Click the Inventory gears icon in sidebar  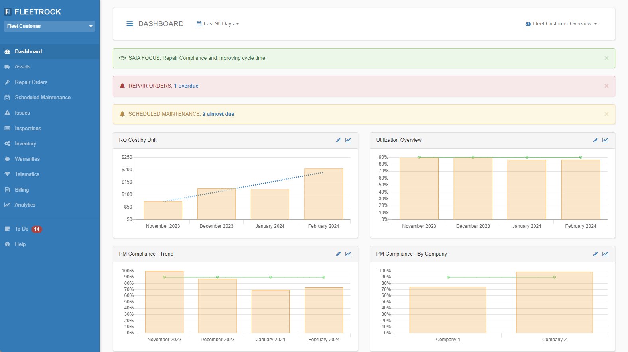tap(7, 144)
